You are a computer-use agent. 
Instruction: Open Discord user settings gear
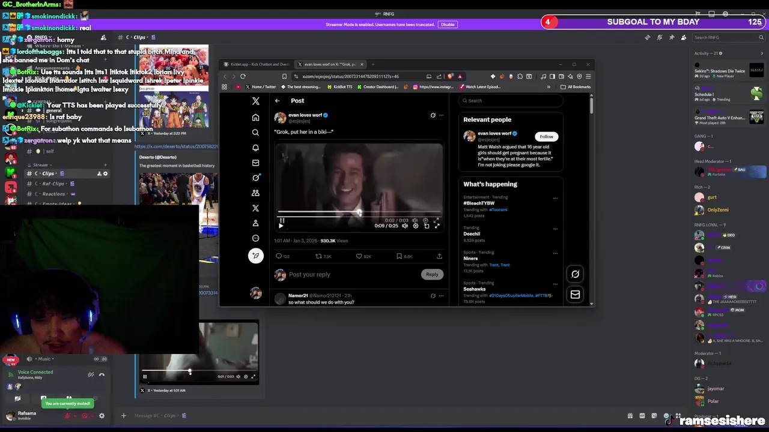point(102,416)
